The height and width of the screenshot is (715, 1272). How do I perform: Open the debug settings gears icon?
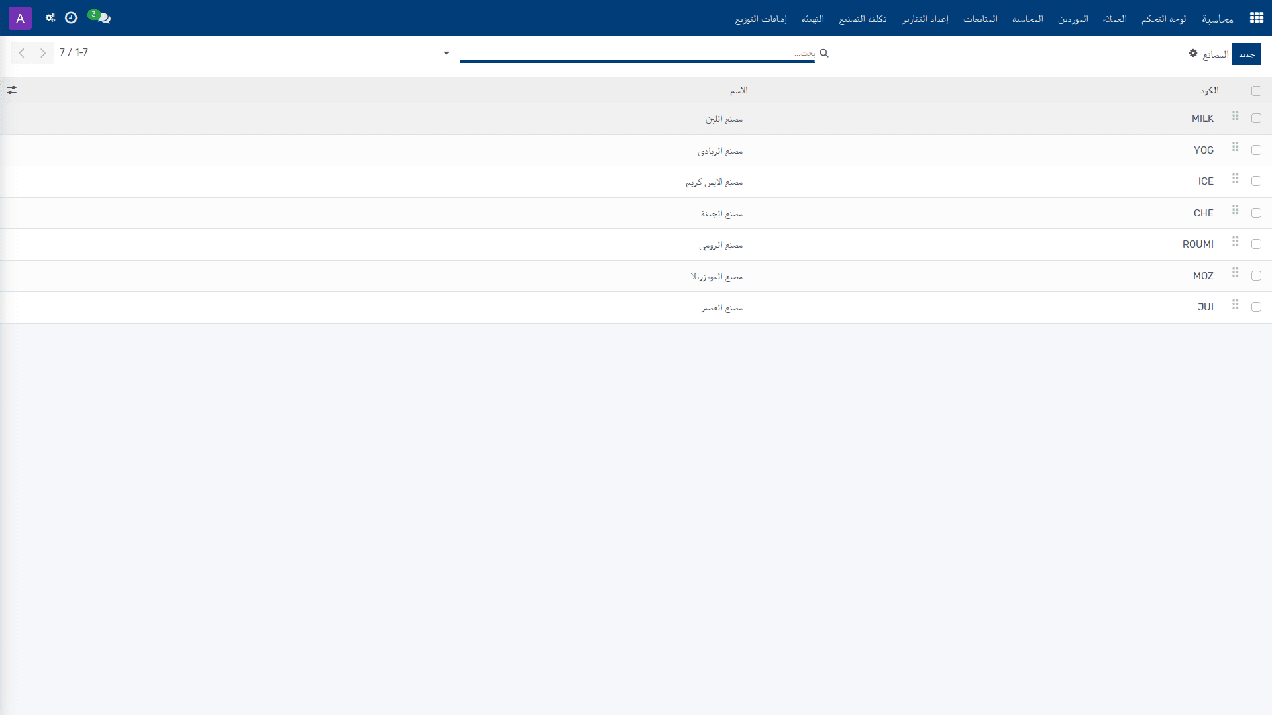click(50, 18)
